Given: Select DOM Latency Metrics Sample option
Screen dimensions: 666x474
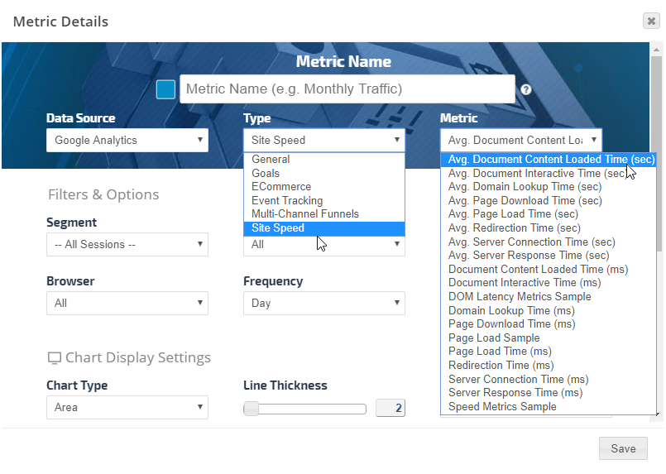Looking at the screenshot, I should coord(520,296).
